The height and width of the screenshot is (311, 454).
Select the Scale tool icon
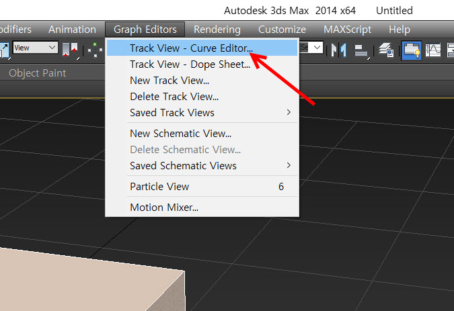[x=4, y=51]
